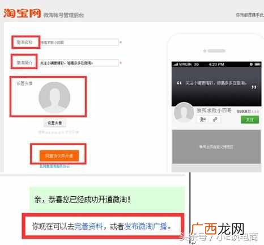Image resolution: width=264 pixels, height=245 pixels.
Task: Click the Weitao name input field
Action: click(79, 42)
